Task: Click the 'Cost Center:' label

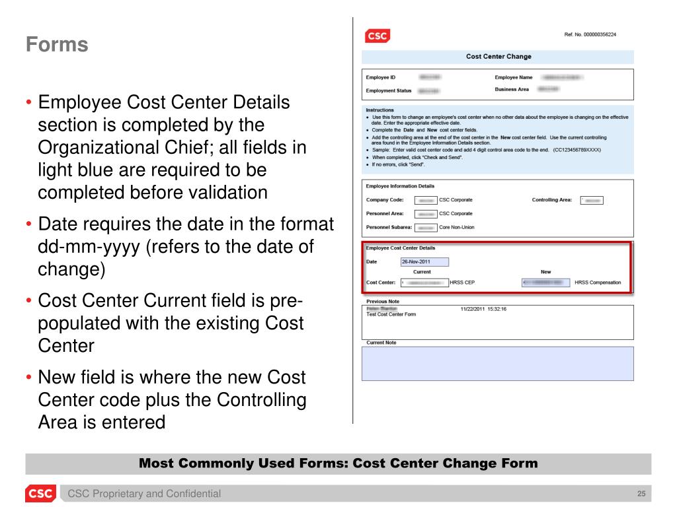Action: (380, 283)
